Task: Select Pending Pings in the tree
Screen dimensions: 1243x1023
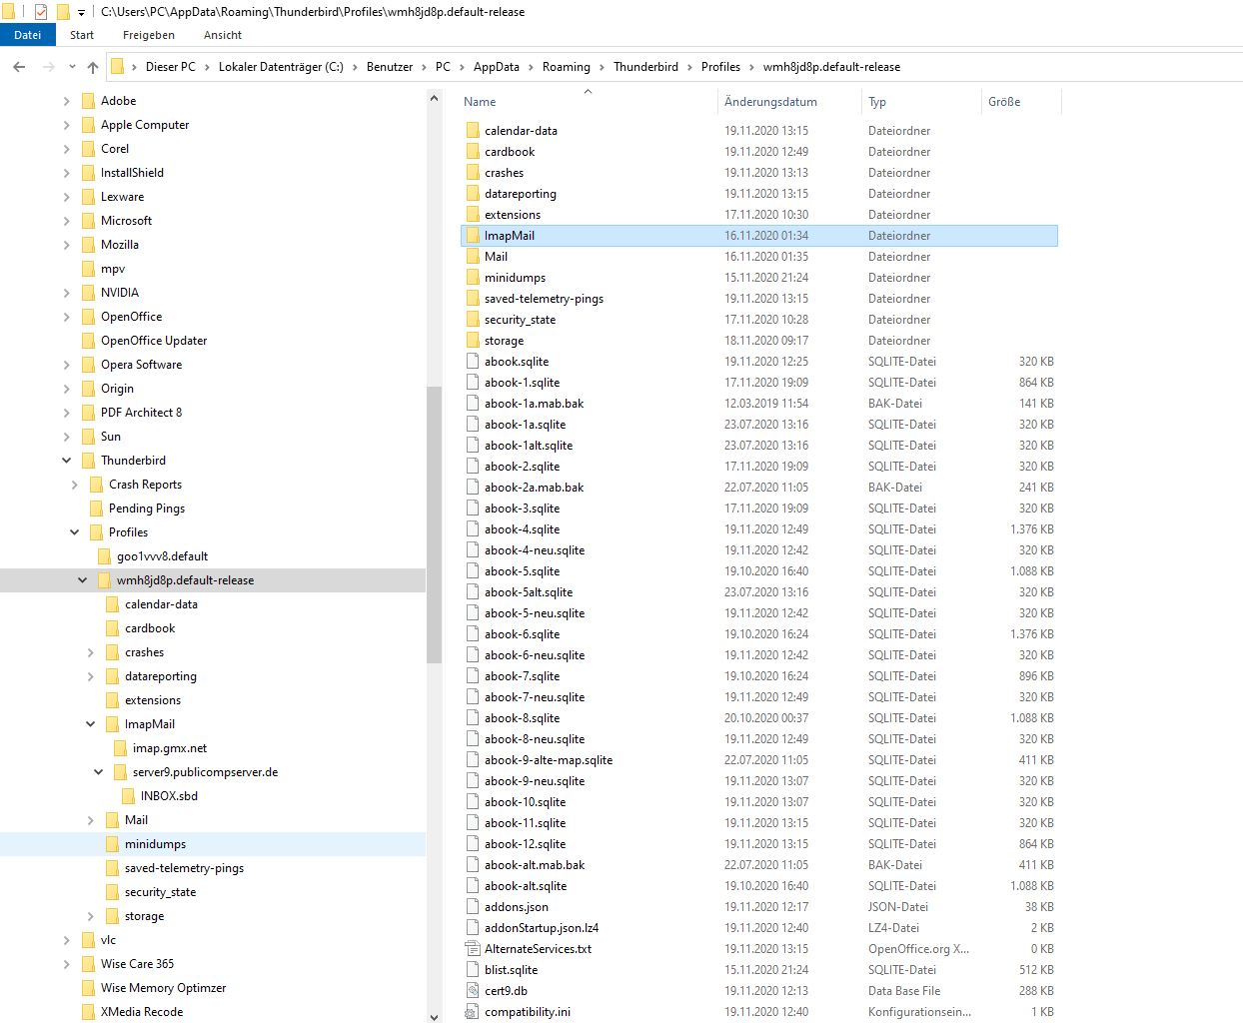Action: [x=147, y=509]
